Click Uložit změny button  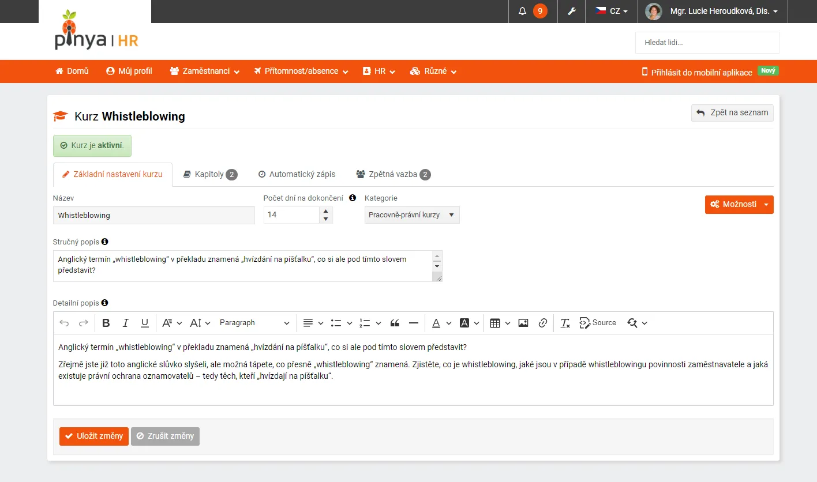94,436
